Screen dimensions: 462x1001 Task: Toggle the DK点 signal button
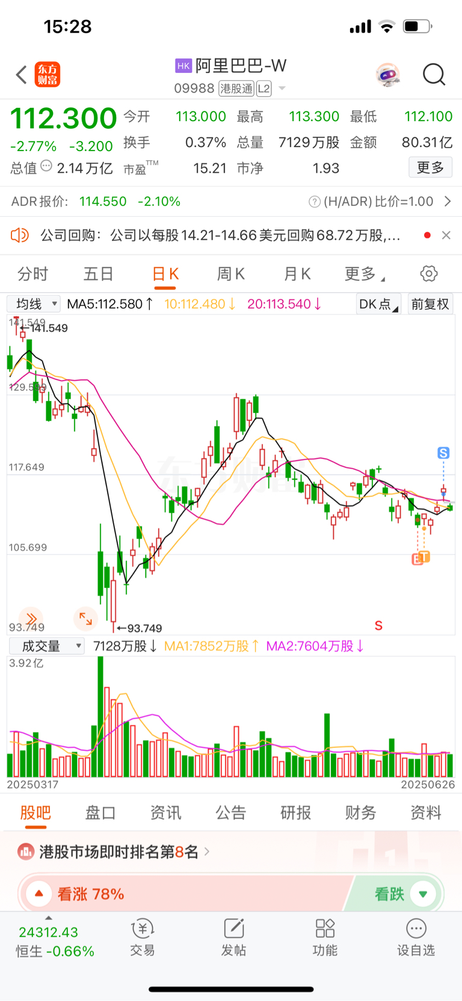click(378, 304)
